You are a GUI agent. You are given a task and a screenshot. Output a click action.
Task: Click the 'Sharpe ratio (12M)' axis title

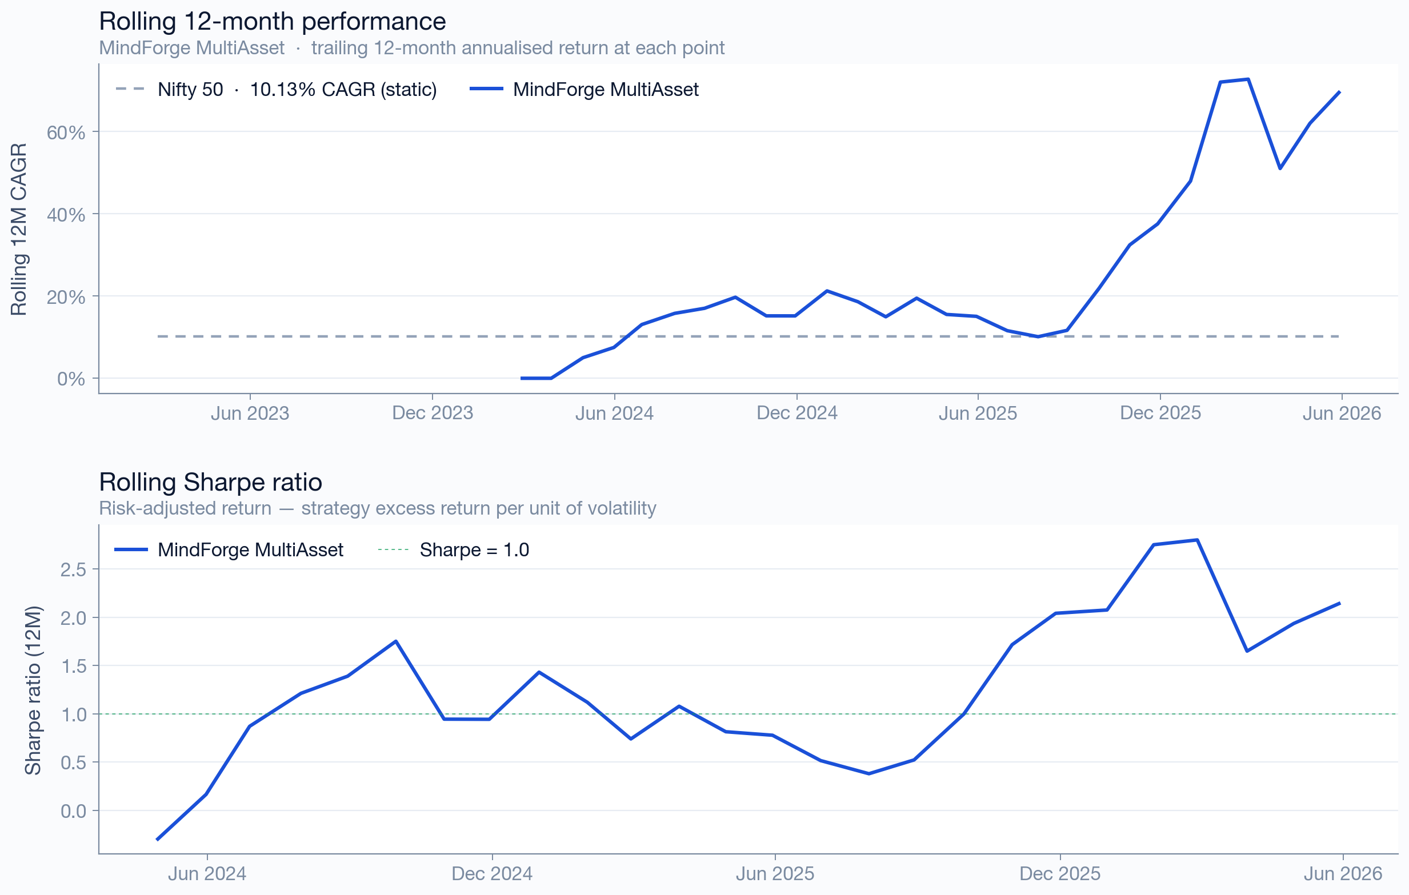tap(33, 691)
